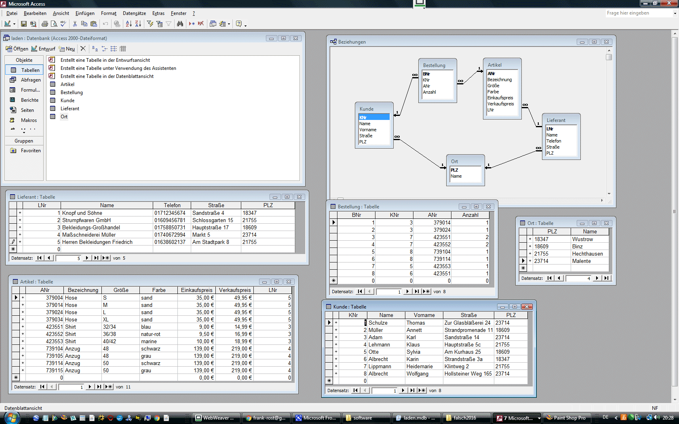
Task: Expand the Müller Annett row in Kunde
Action: [336, 330]
